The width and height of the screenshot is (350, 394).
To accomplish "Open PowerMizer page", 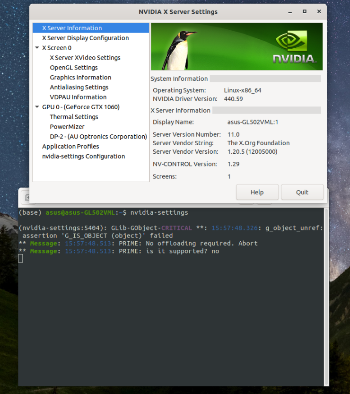I will pyautogui.click(x=67, y=127).
